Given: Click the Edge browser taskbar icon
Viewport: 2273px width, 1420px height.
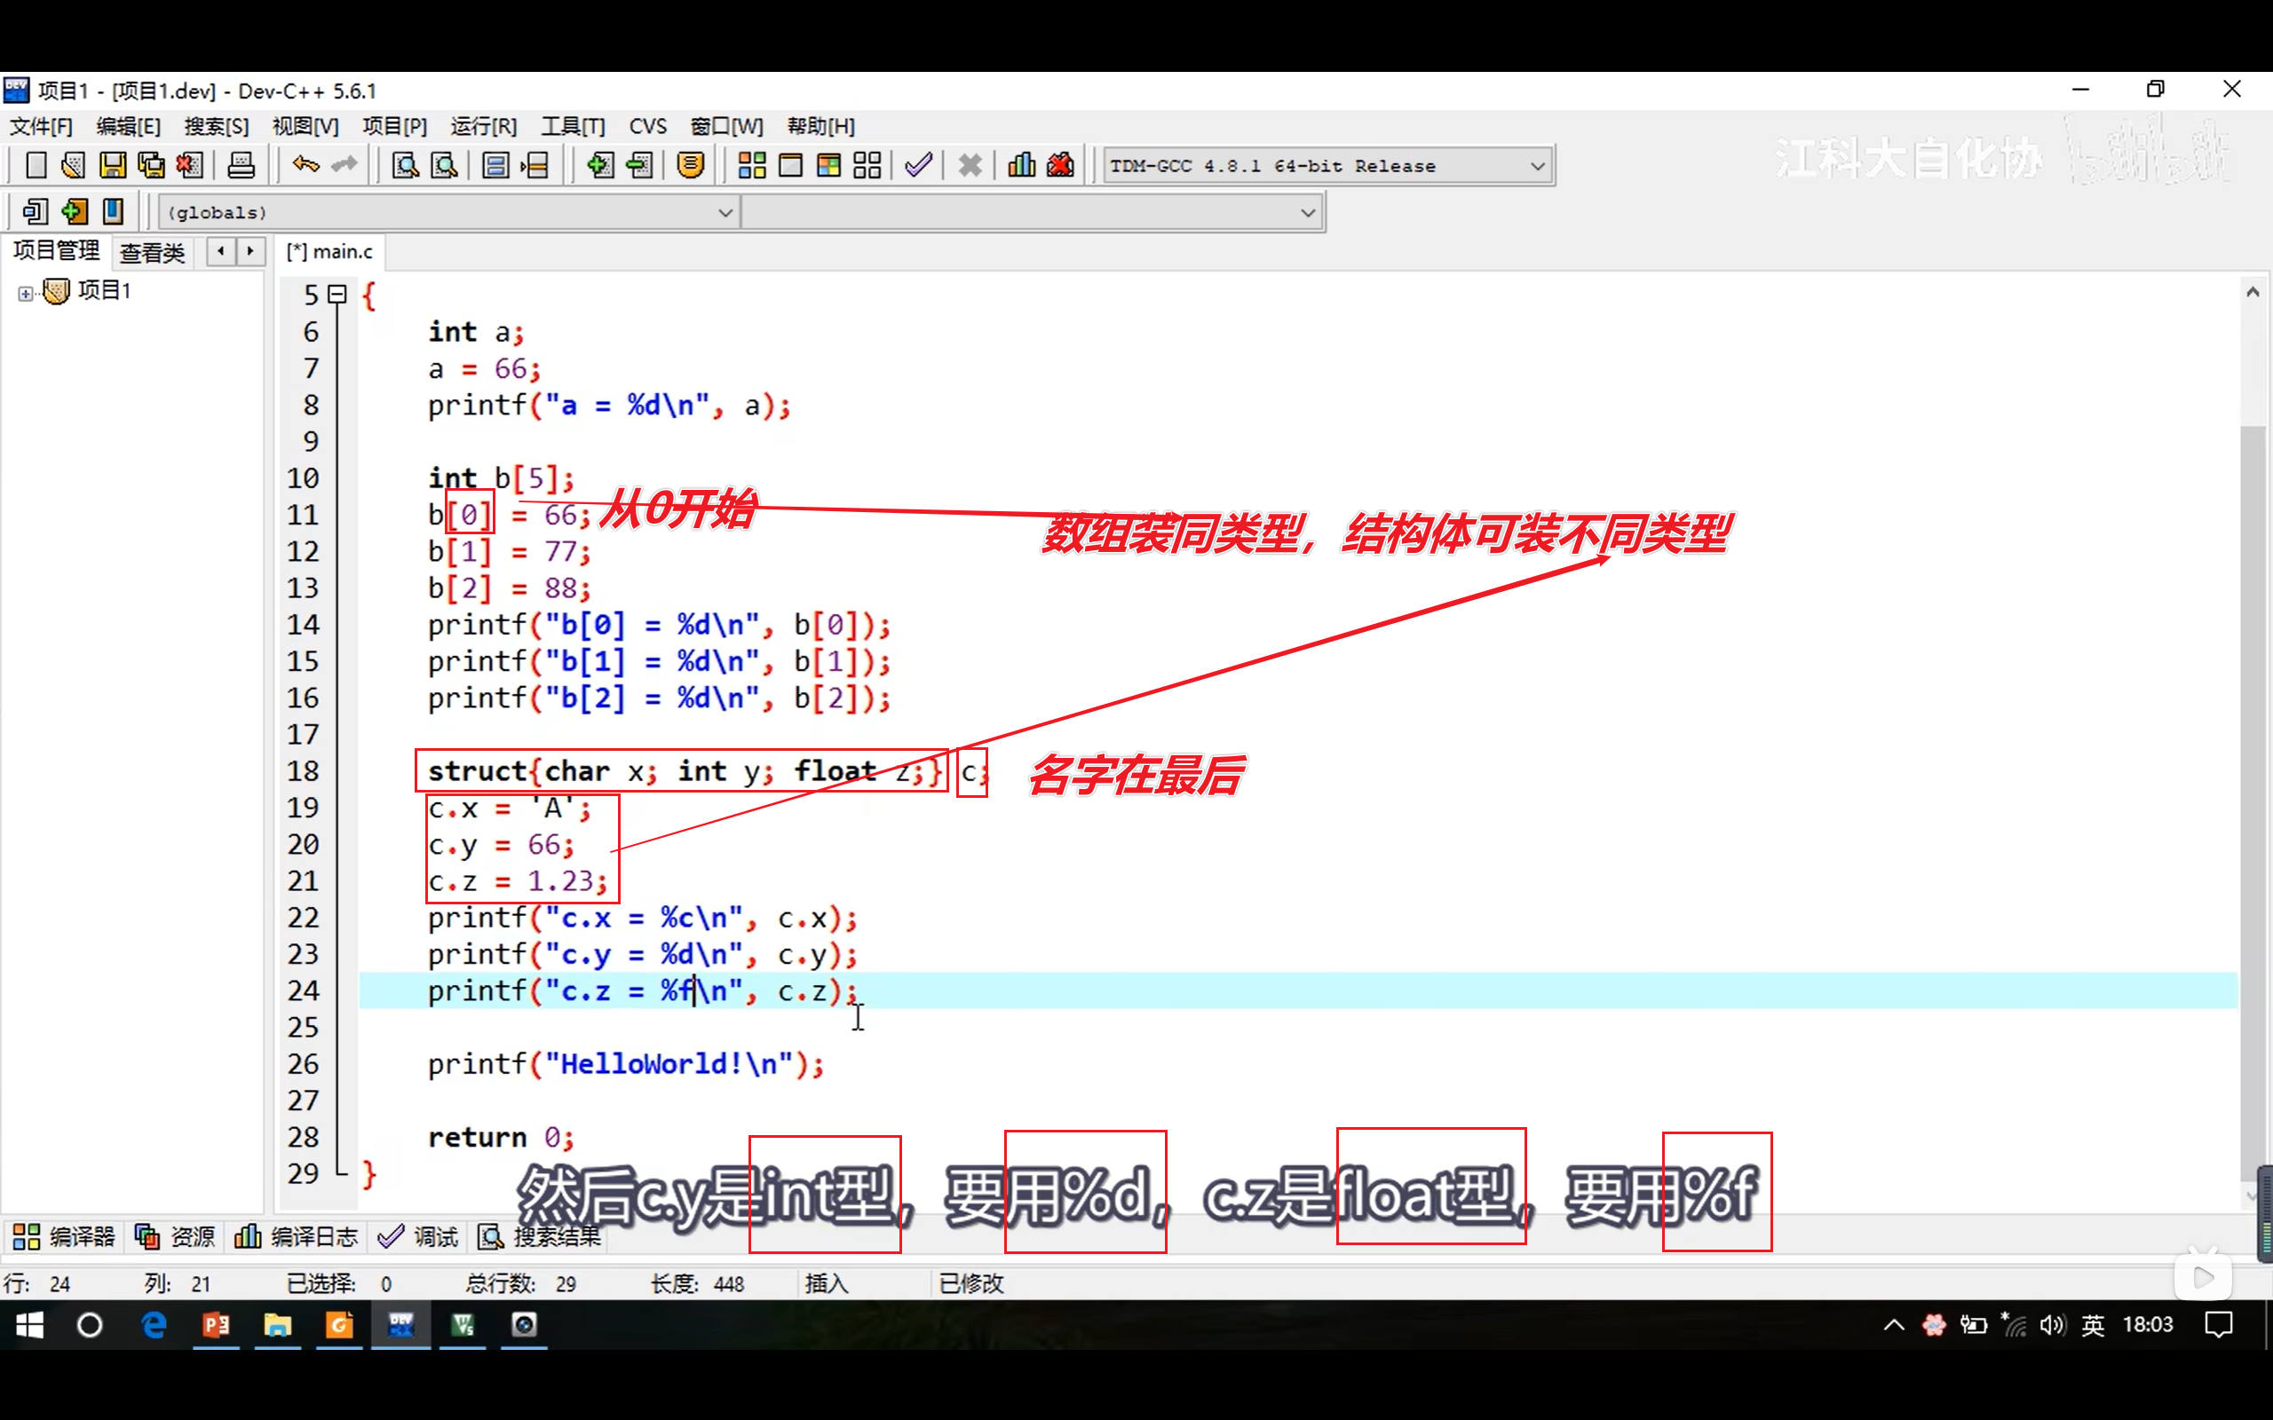Looking at the screenshot, I should [x=153, y=1324].
